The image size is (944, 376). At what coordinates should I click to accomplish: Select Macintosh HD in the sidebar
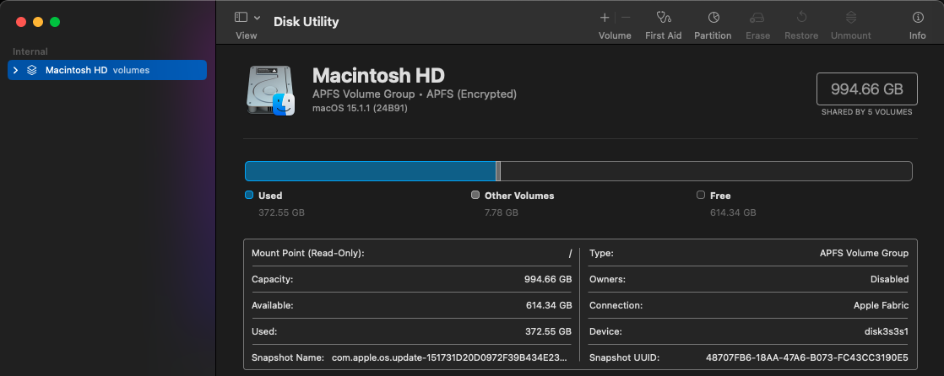coord(107,70)
